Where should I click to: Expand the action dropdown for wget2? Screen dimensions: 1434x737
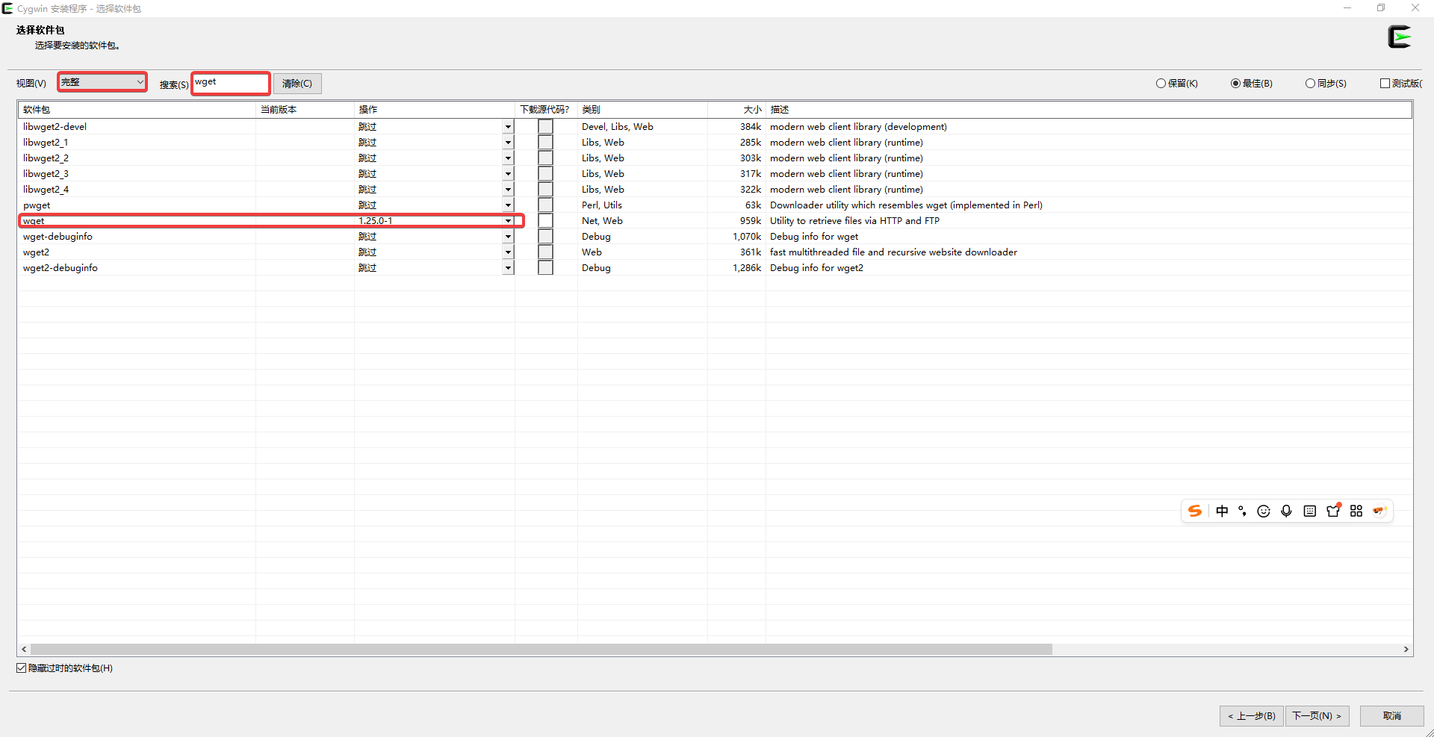point(508,252)
